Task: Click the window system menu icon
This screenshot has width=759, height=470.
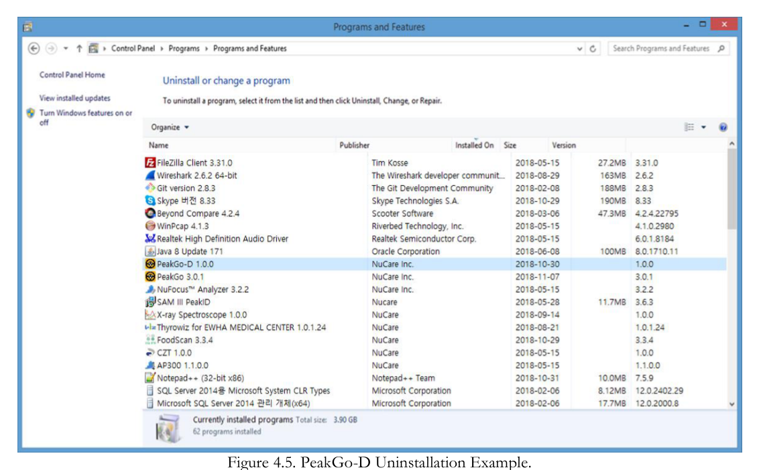Action: point(27,27)
